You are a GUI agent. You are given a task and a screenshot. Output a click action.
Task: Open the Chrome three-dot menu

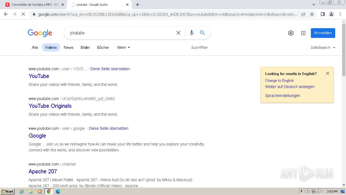point(340,14)
